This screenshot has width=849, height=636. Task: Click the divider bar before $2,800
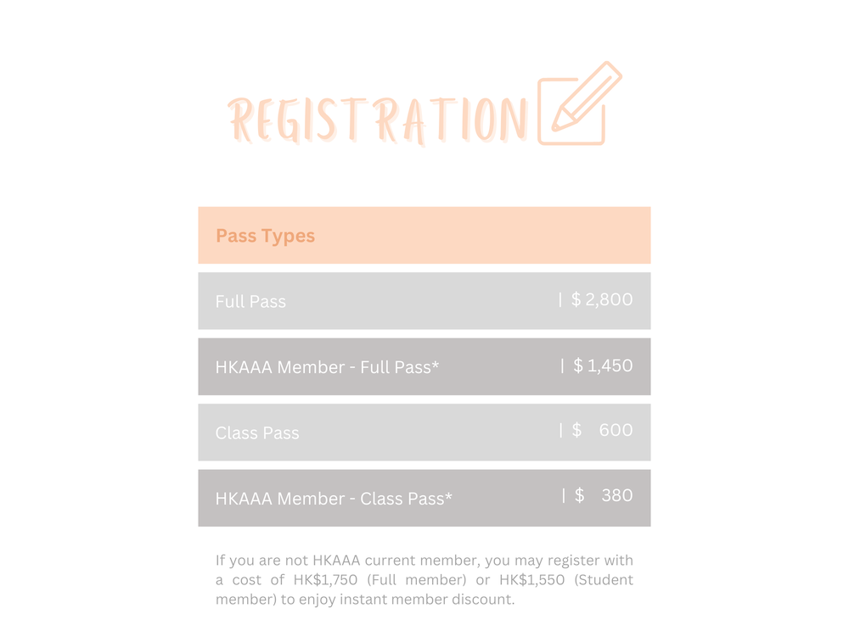click(x=560, y=299)
